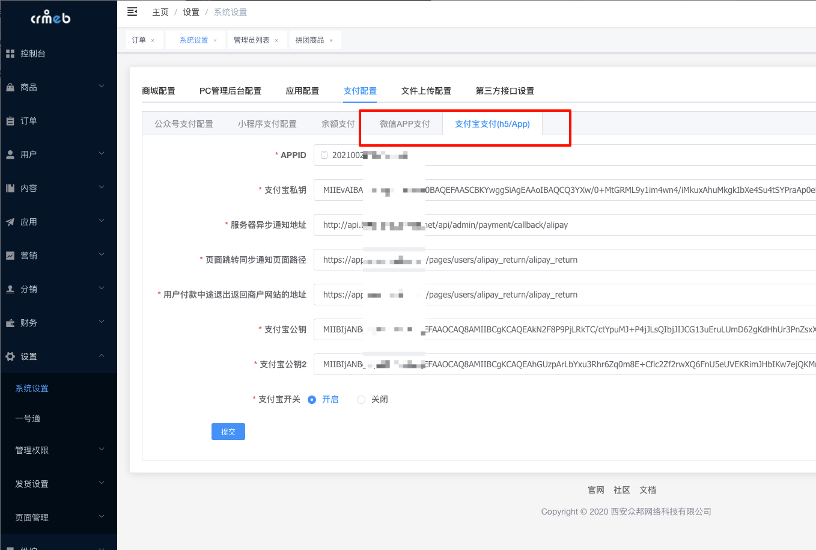Click the 提交 submit button
This screenshot has height=550, width=816.
[x=228, y=432]
